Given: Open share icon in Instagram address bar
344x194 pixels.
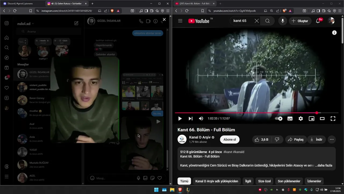Looking at the screenshot, I should [x=106, y=11].
